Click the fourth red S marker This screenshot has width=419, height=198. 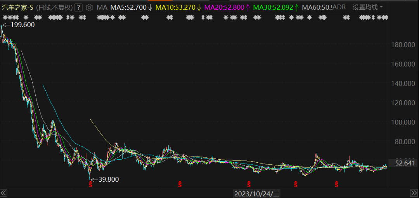(296, 184)
